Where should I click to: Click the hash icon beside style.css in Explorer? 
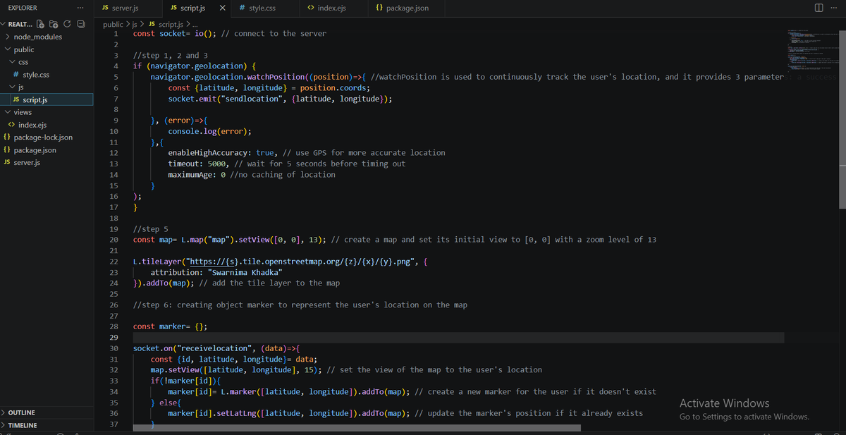click(x=17, y=75)
